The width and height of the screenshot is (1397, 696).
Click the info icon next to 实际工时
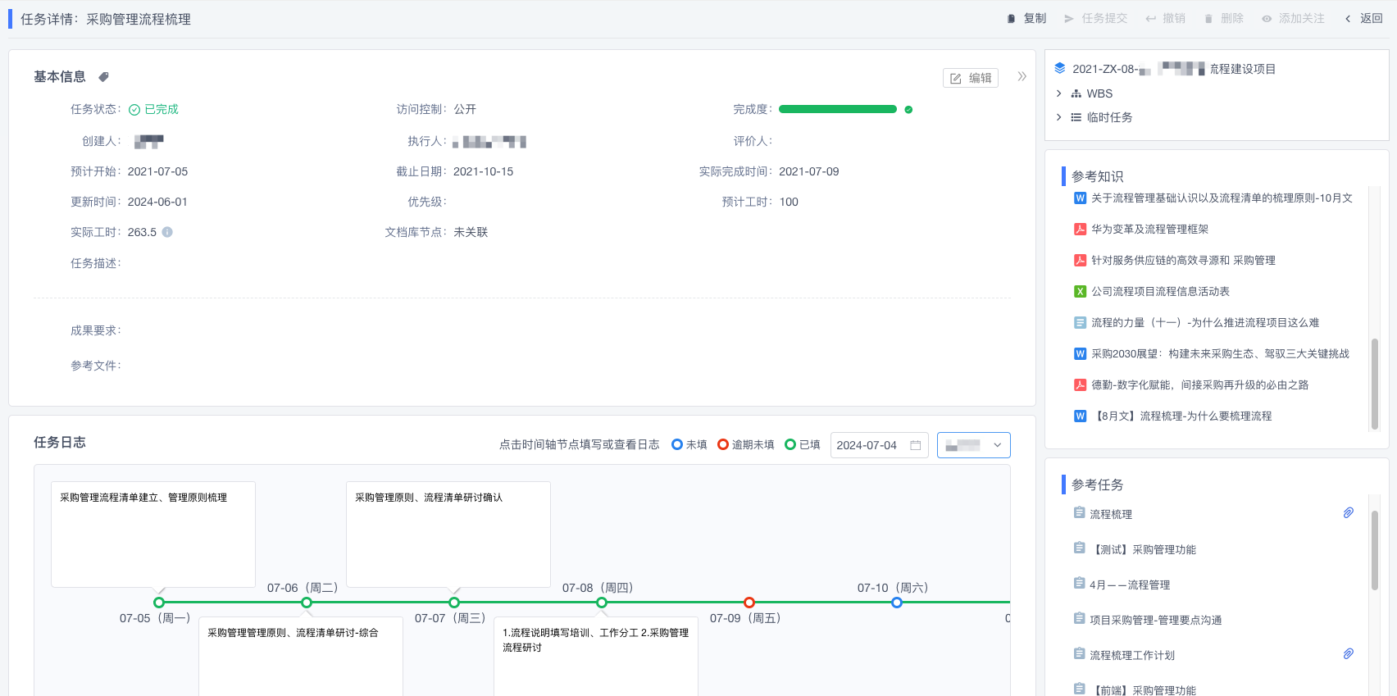tap(167, 232)
